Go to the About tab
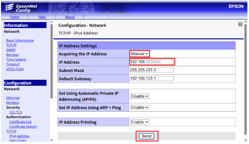 pyautogui.click(x=70, y=17)
